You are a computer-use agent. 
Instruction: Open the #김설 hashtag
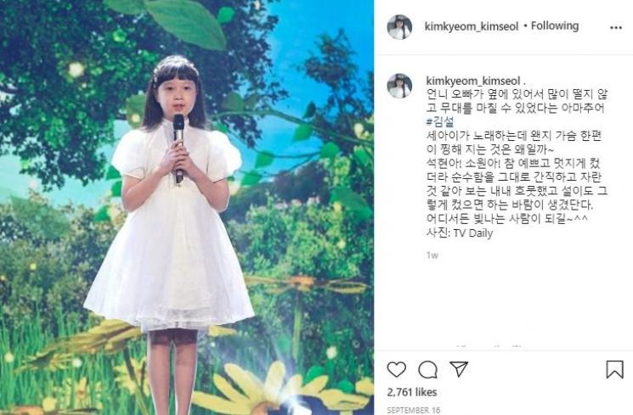pyautogui.click(x=440, y=121)
